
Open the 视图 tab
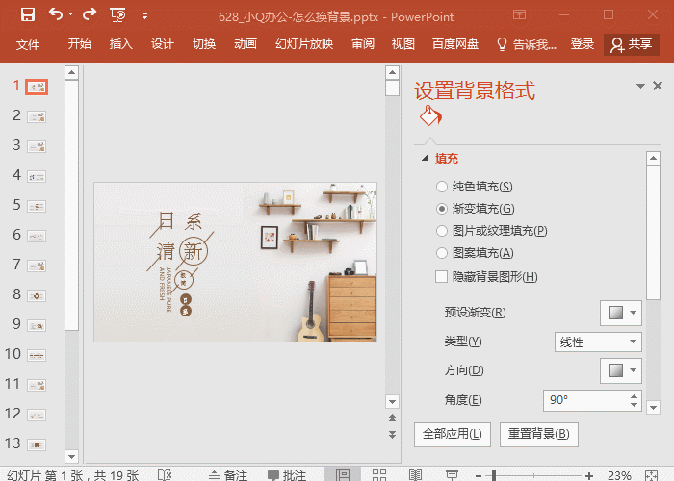tap(402, 44)
